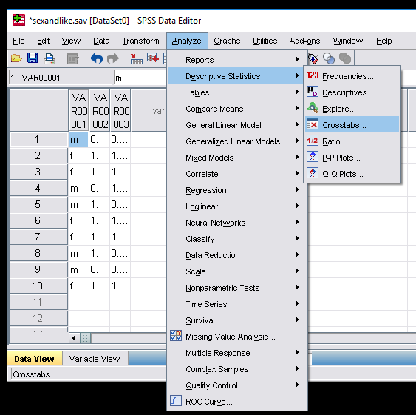Select the row 4 header
This screenshot has width=416, height=415.
[x=38, y=188]
